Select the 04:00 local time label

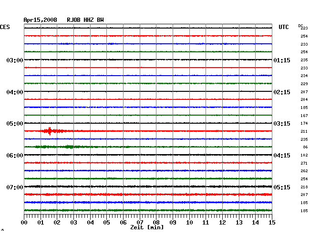15,92
